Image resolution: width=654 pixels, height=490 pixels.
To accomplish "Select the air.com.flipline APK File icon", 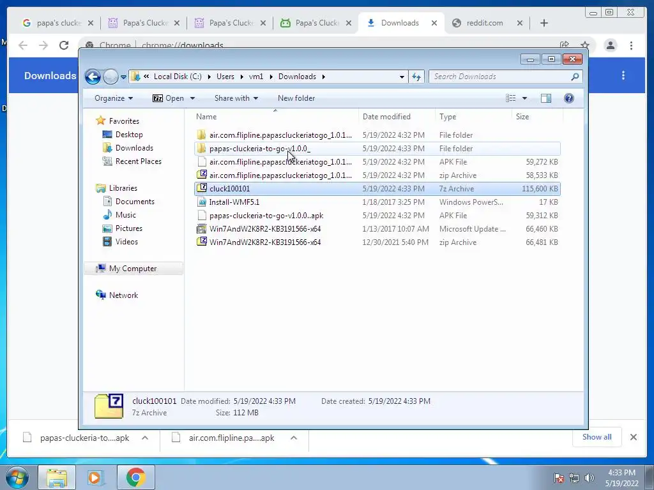I will tap(201, 161).
